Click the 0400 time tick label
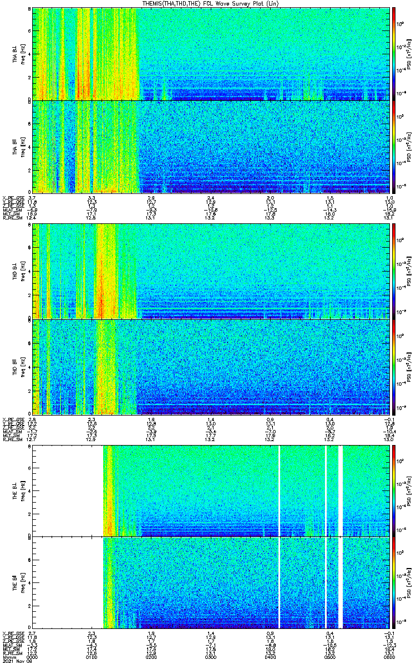Image resolution: width=416 pixels, height=665 pixels. [271, 656]
